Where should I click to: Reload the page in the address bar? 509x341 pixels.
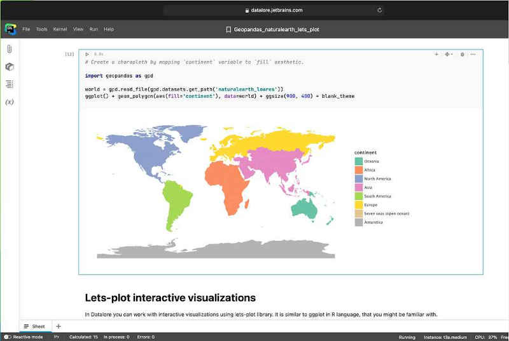[x=379, y=10]
